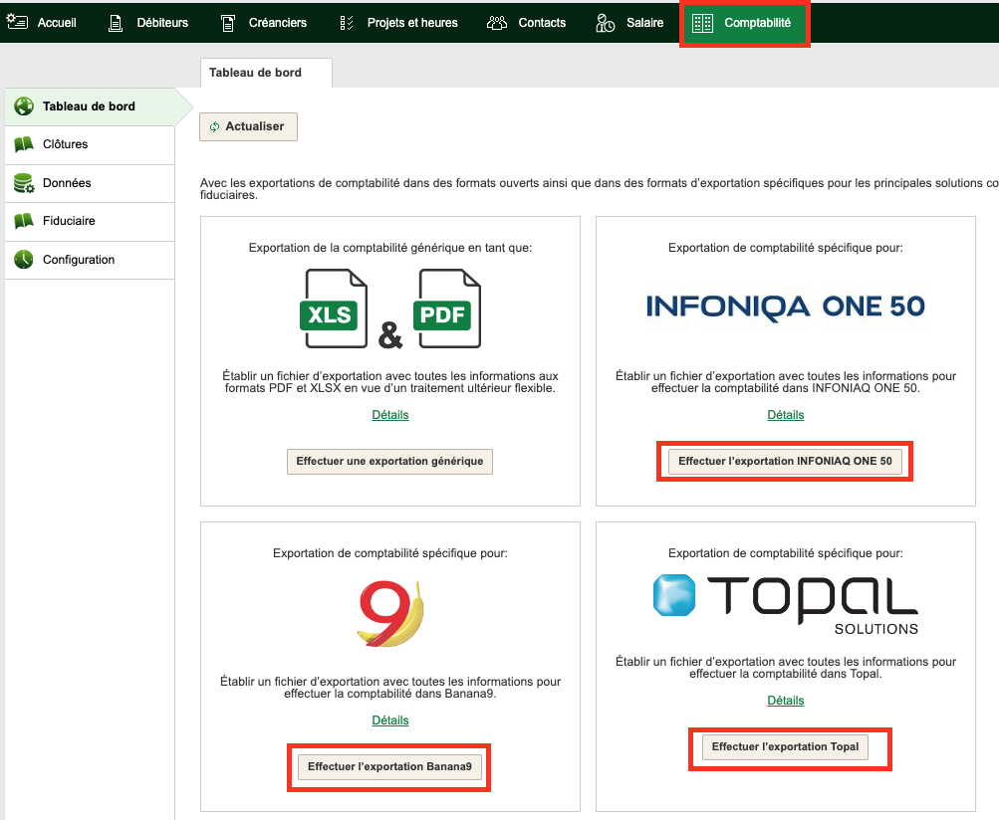Click the refresh icon on Actualiser

click(x=215, y=126)
